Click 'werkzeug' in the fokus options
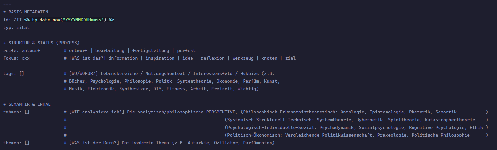497x150 pixels. click(x=243, y=58)
